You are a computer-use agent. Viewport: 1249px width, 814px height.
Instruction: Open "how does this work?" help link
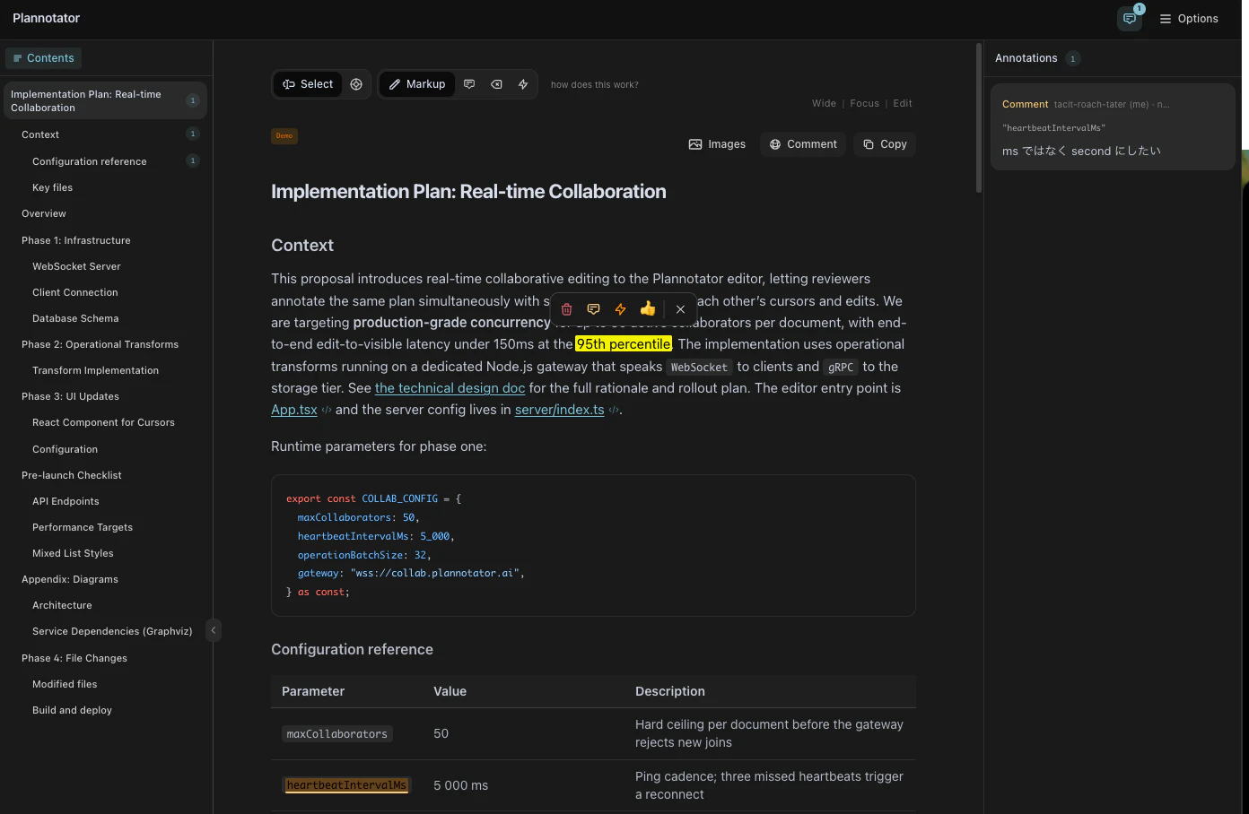pyautogui.click(x=595, y=85)
